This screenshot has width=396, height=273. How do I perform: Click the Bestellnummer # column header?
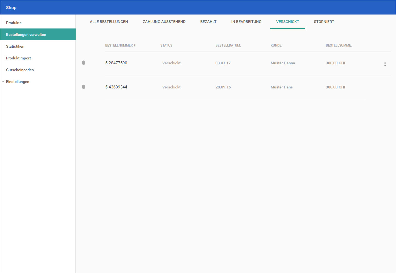(x=120, y=45)
